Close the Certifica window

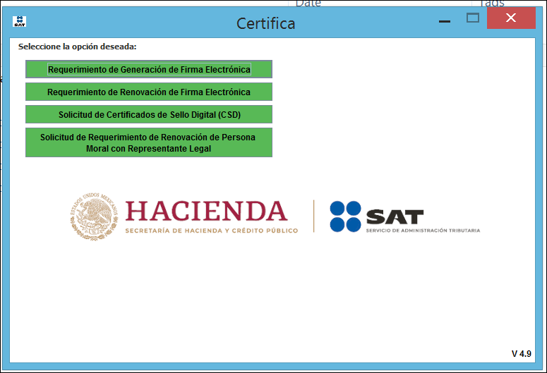click(x=511, y=18)
